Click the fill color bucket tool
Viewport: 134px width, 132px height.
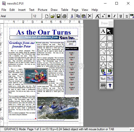click(103, 72)
